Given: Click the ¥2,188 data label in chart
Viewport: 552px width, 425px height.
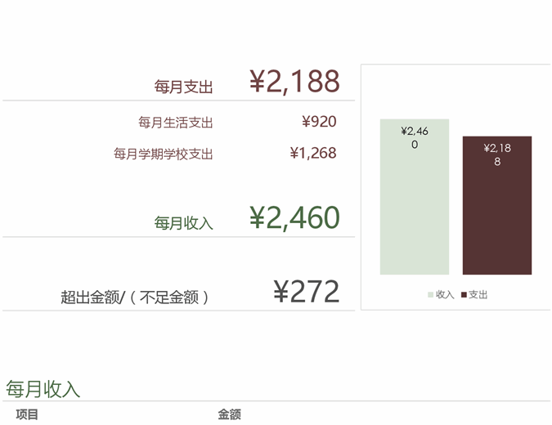Looking at the screenshot, I should (x=497, y=154).
